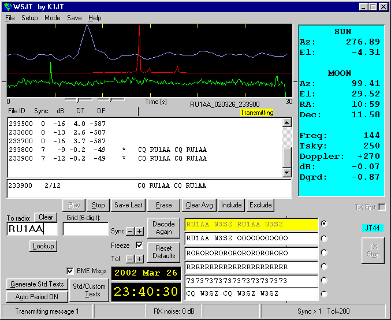Open the Save menu
This screenshot has height=320, width=391.
tap(75, 18)
